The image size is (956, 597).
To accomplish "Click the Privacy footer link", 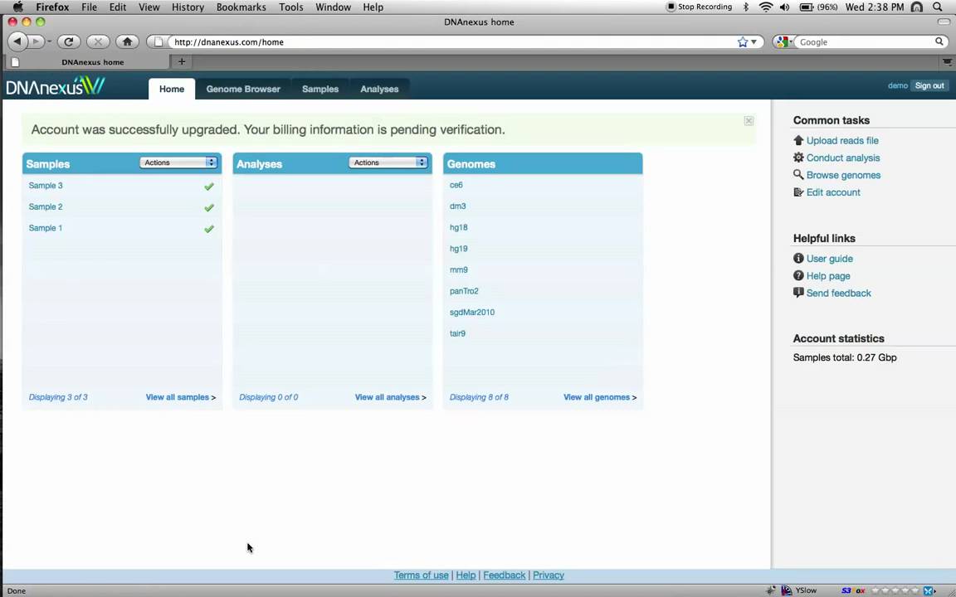I will point(548,575).
